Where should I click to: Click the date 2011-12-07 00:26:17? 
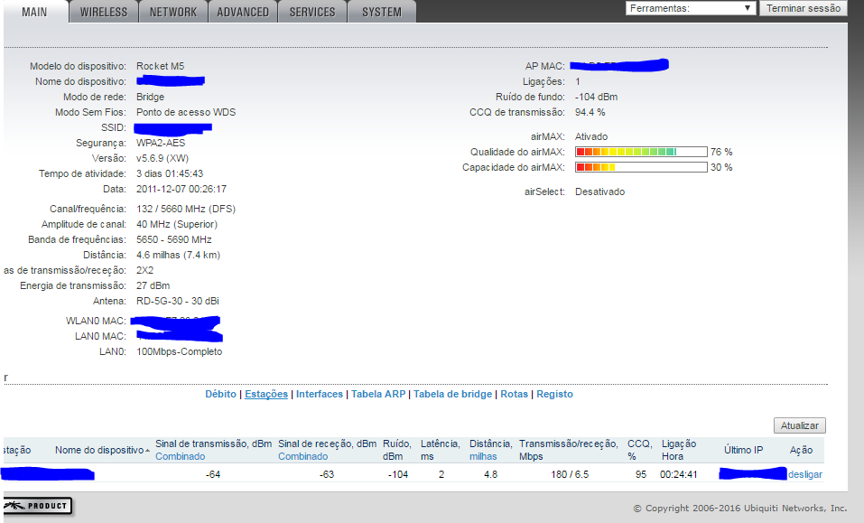click(x=181, y=189)
